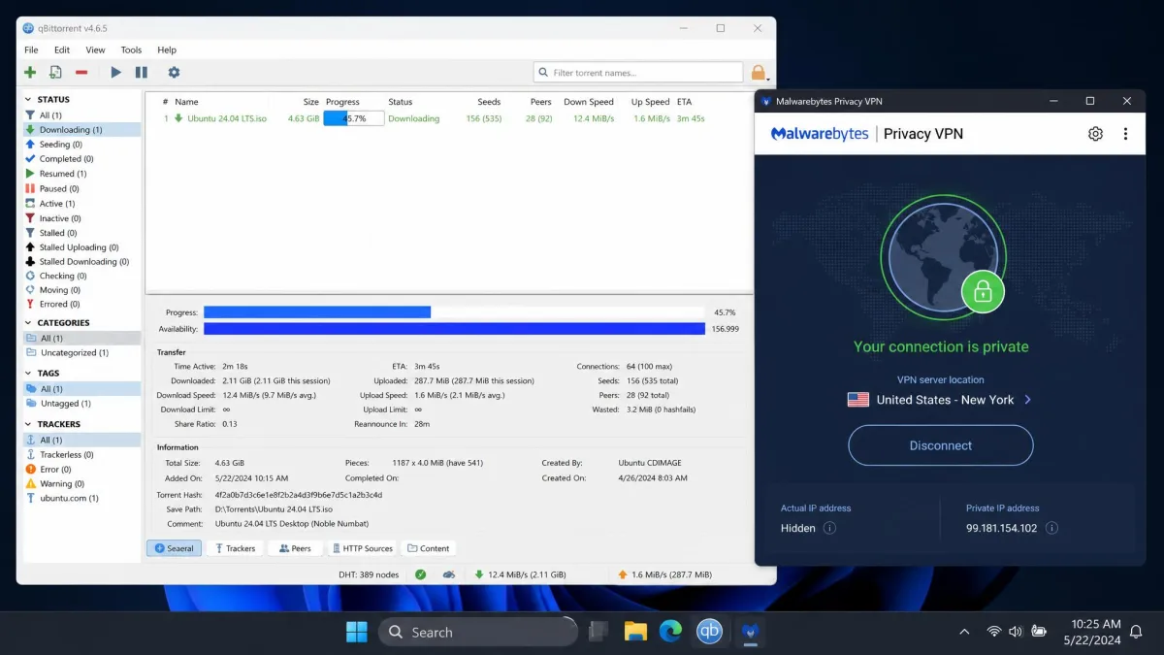Open Malwarebytes VPN settings gear
The height and width of the screenshot is (655, 1164).
[1095, 134]
